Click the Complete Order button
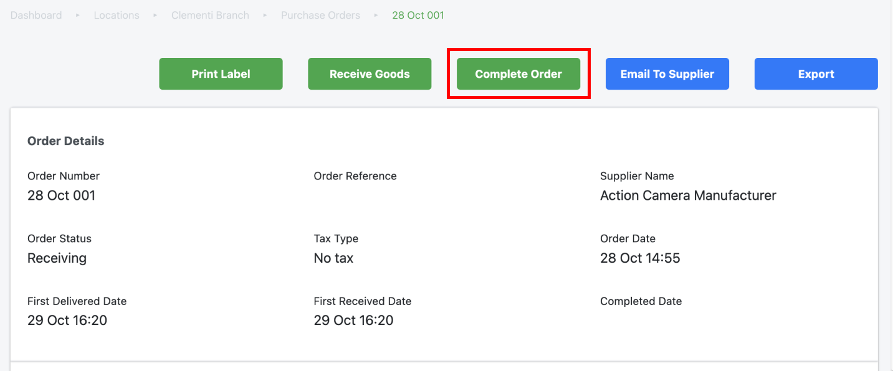 point(518,74)
